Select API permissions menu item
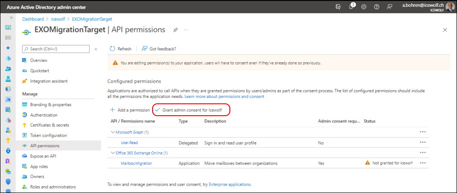457x193 pixels. point(58,146)
